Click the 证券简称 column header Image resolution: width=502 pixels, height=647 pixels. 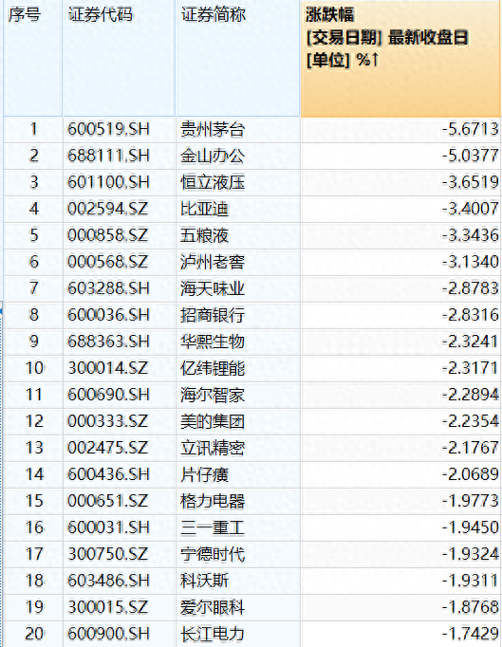pyautogui.click(x=238, y=58)
